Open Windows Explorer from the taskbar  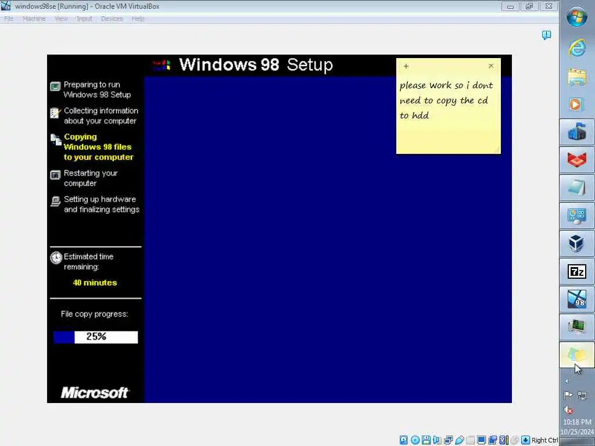[577, 77]
